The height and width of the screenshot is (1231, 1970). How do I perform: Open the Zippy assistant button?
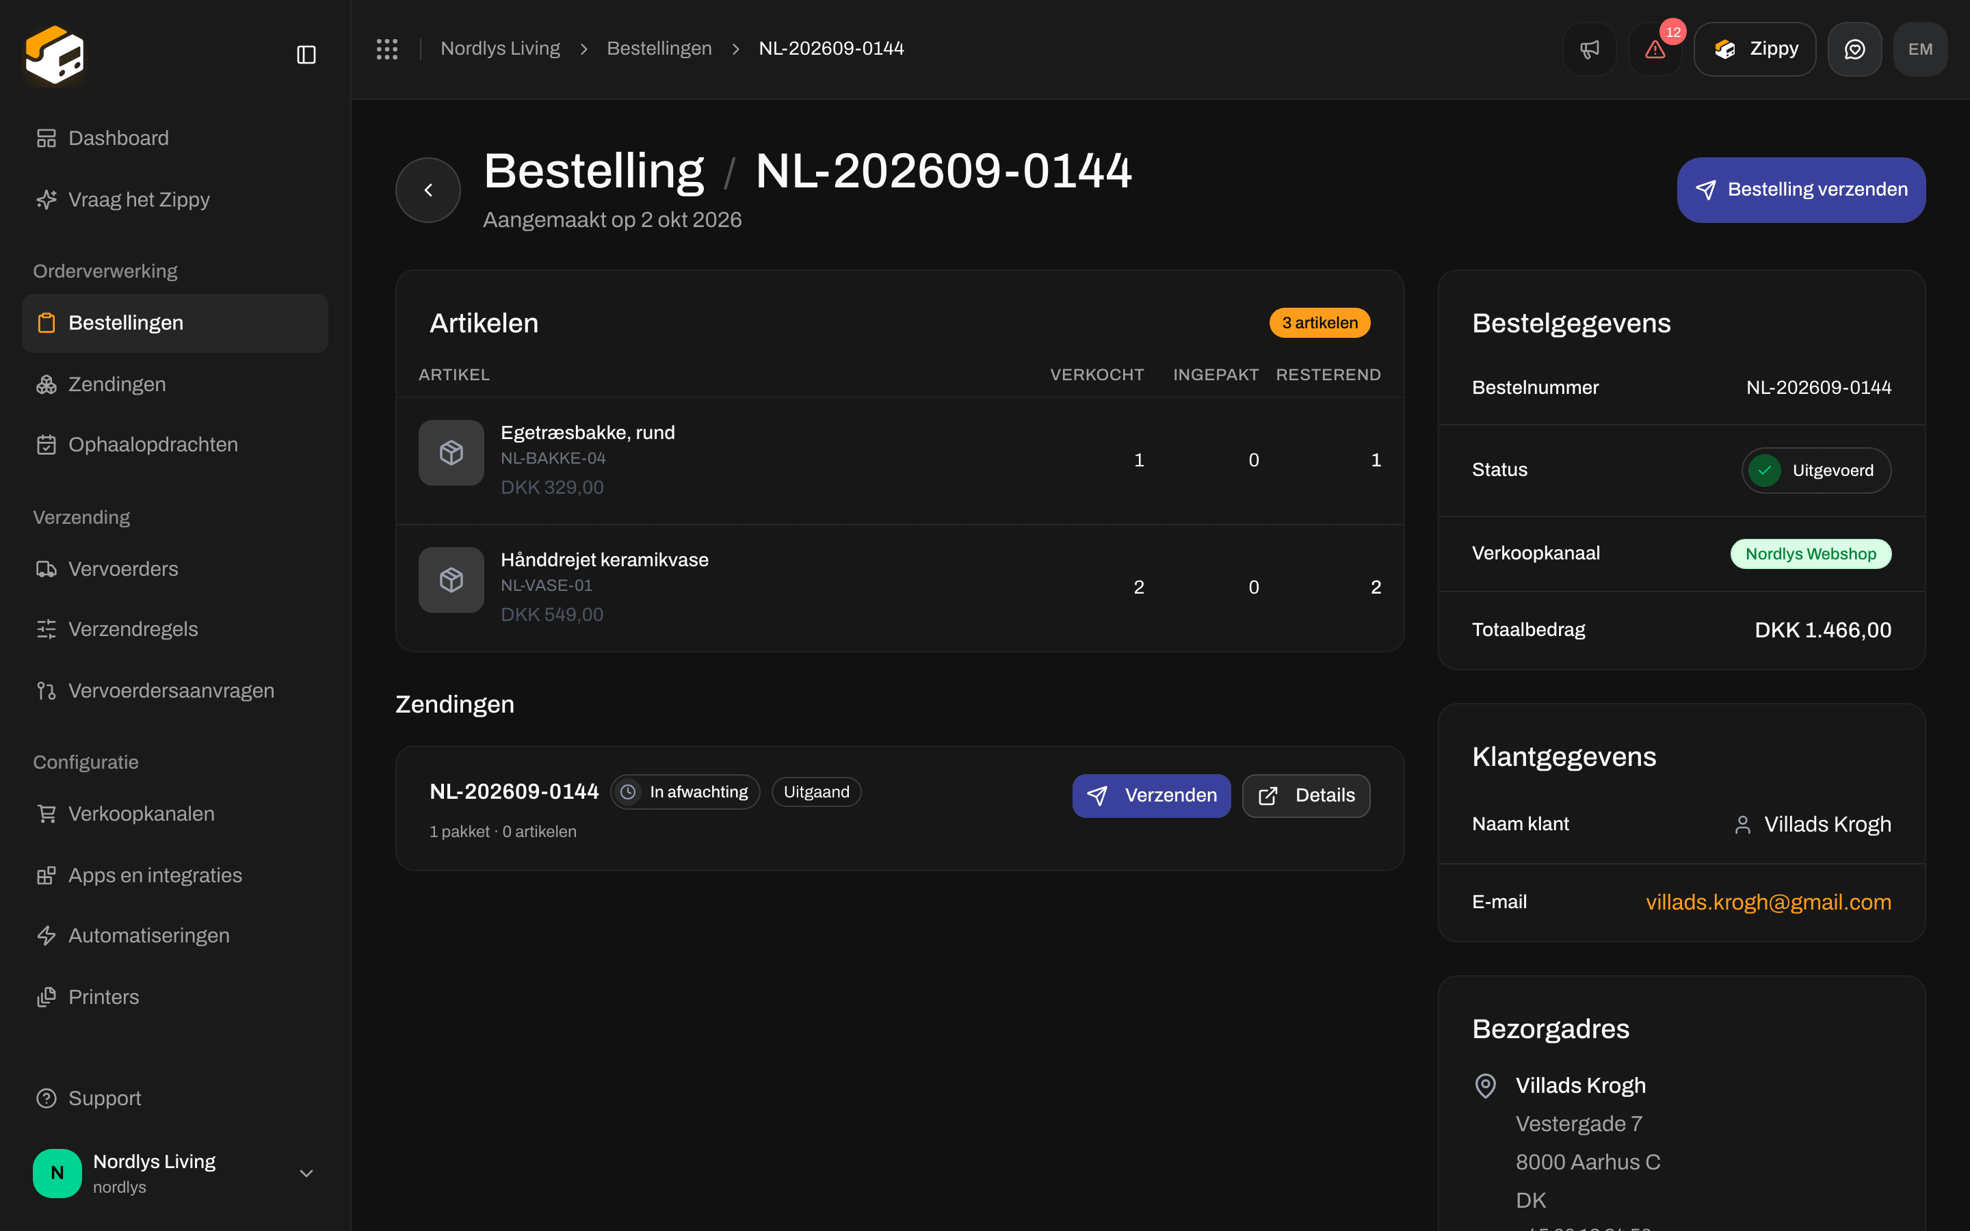click(x=1755, y=49)
